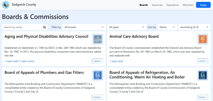Image resolution: width=213 pixels, height=101 pixels.
Task: Click the Boards & Commissions heading
Action: coord(35,17)
